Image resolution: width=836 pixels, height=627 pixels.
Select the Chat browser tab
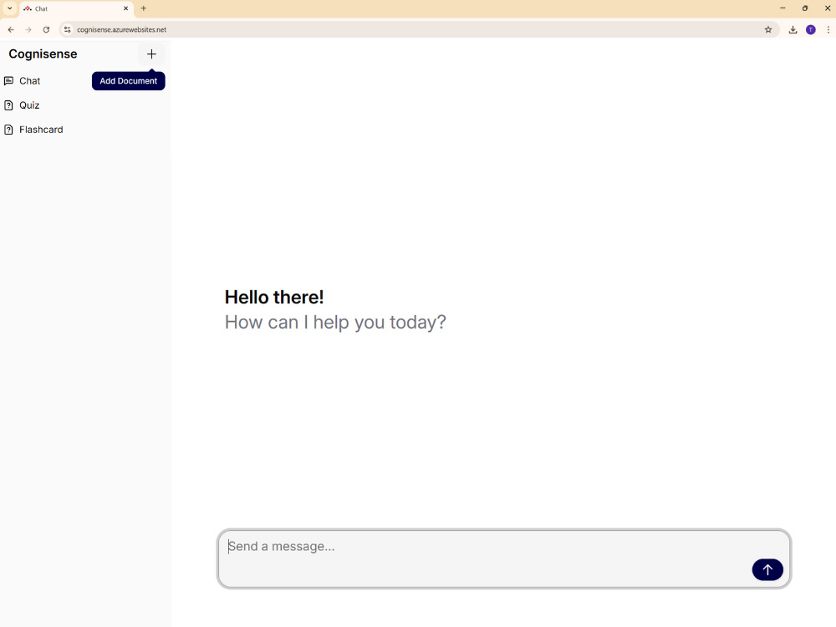click(x=77, y=8)
